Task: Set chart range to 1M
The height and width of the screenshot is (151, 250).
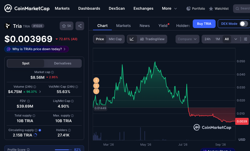Action: click(217, 39)
